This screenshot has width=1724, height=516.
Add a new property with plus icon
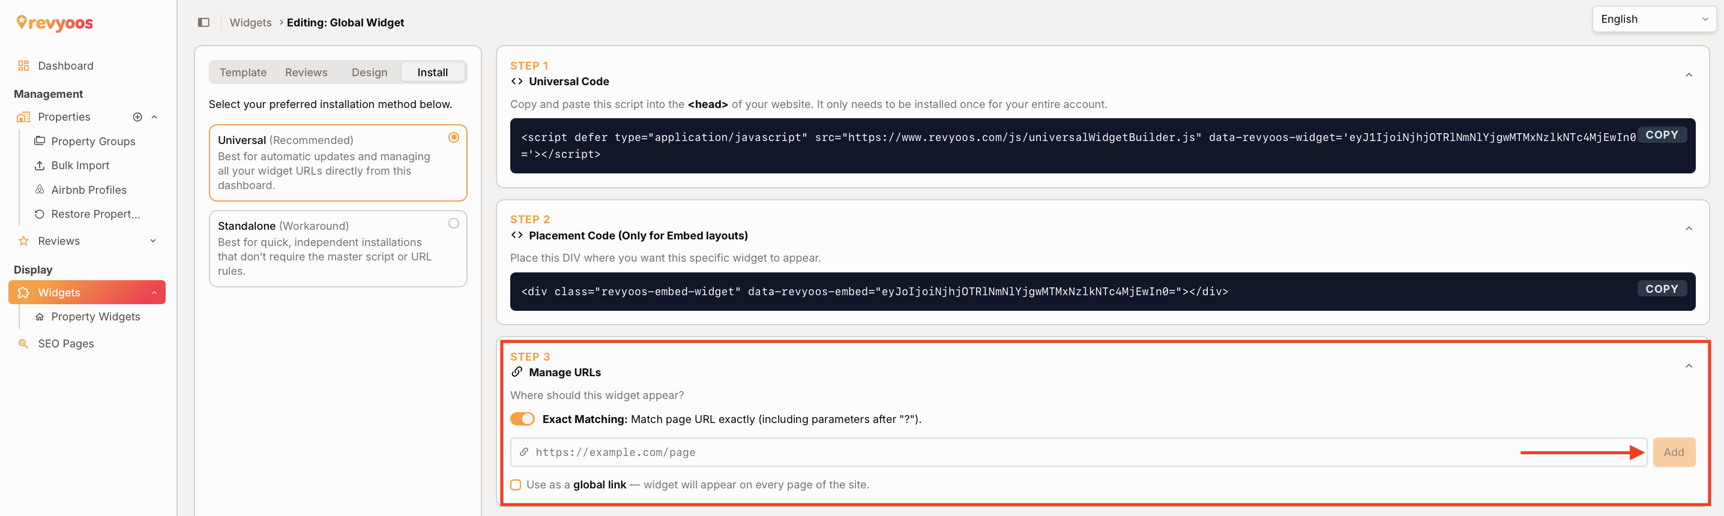coord(137,117)
